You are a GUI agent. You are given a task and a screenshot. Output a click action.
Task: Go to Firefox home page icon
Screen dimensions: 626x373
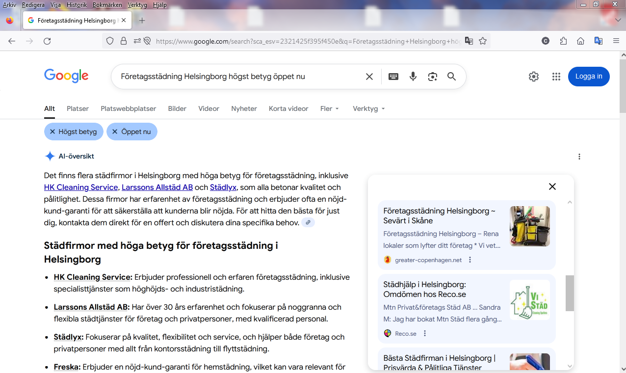point(580,41)
